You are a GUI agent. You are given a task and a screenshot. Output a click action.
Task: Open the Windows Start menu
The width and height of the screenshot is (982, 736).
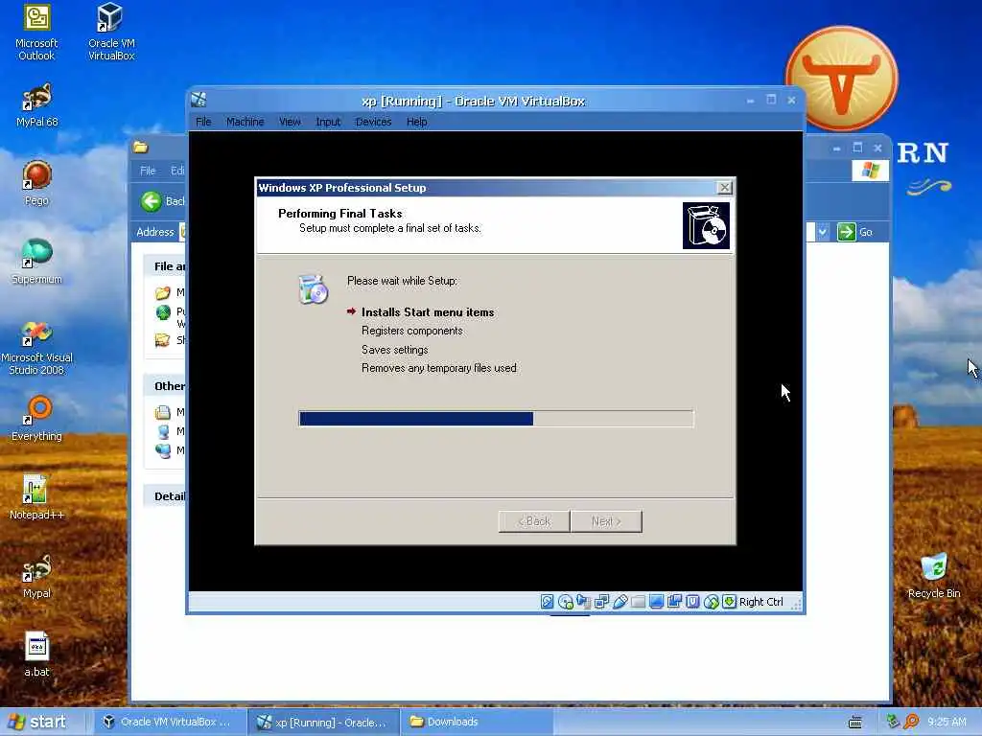coord(37,722)
